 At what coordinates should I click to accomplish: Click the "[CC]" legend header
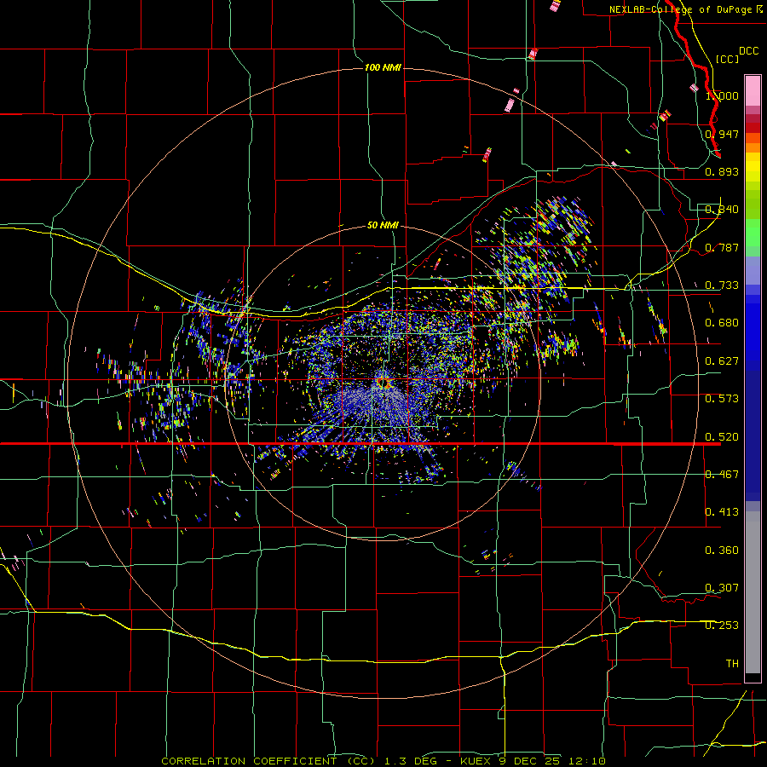point(727,59)
